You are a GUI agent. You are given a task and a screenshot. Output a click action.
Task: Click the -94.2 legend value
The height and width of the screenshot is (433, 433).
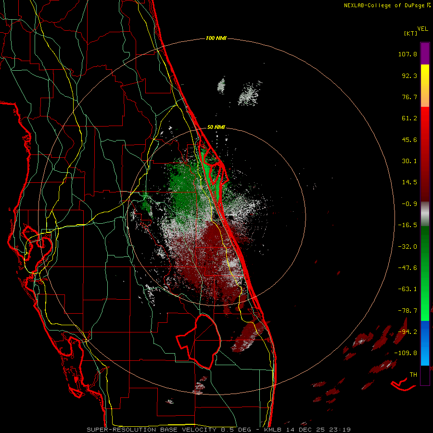click(408, 332)
